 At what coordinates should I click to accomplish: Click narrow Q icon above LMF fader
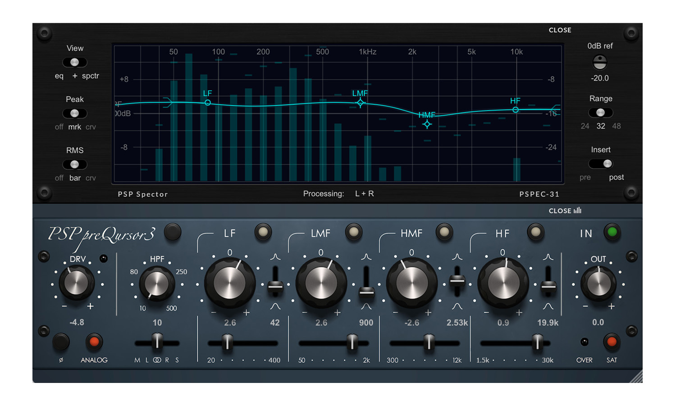pyautogui.click(x=366, y=257)
